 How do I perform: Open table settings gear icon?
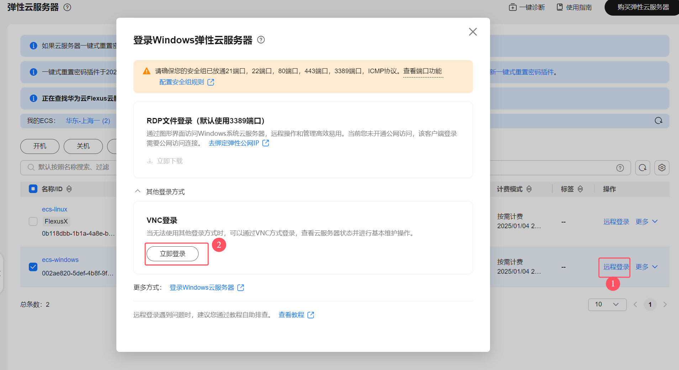(x=662, y=168)
